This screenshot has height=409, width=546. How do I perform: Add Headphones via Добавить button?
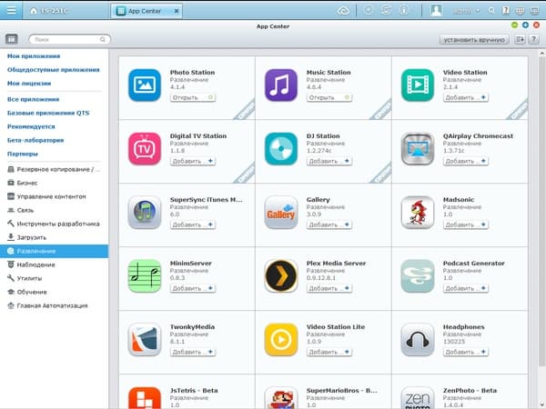click(466, 352)
